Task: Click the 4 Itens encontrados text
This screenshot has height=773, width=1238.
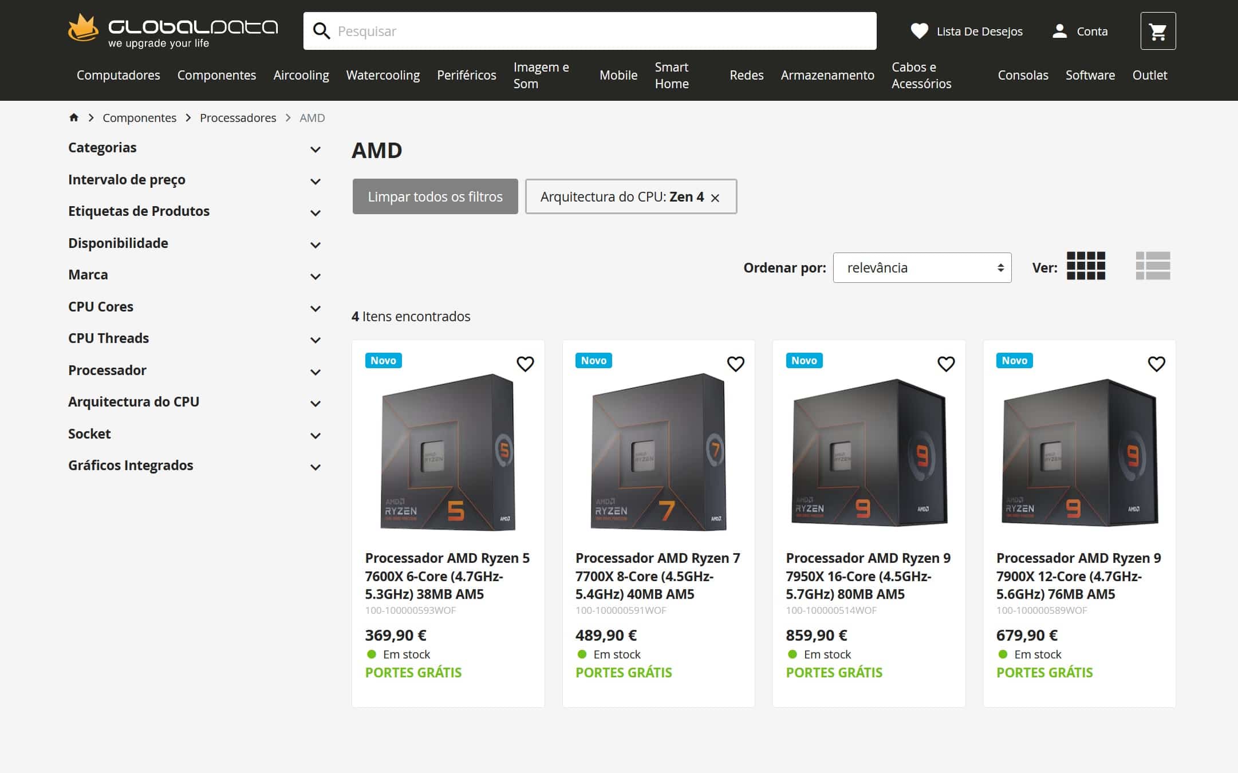Action: pyautogui.click(x=411, y=316)
